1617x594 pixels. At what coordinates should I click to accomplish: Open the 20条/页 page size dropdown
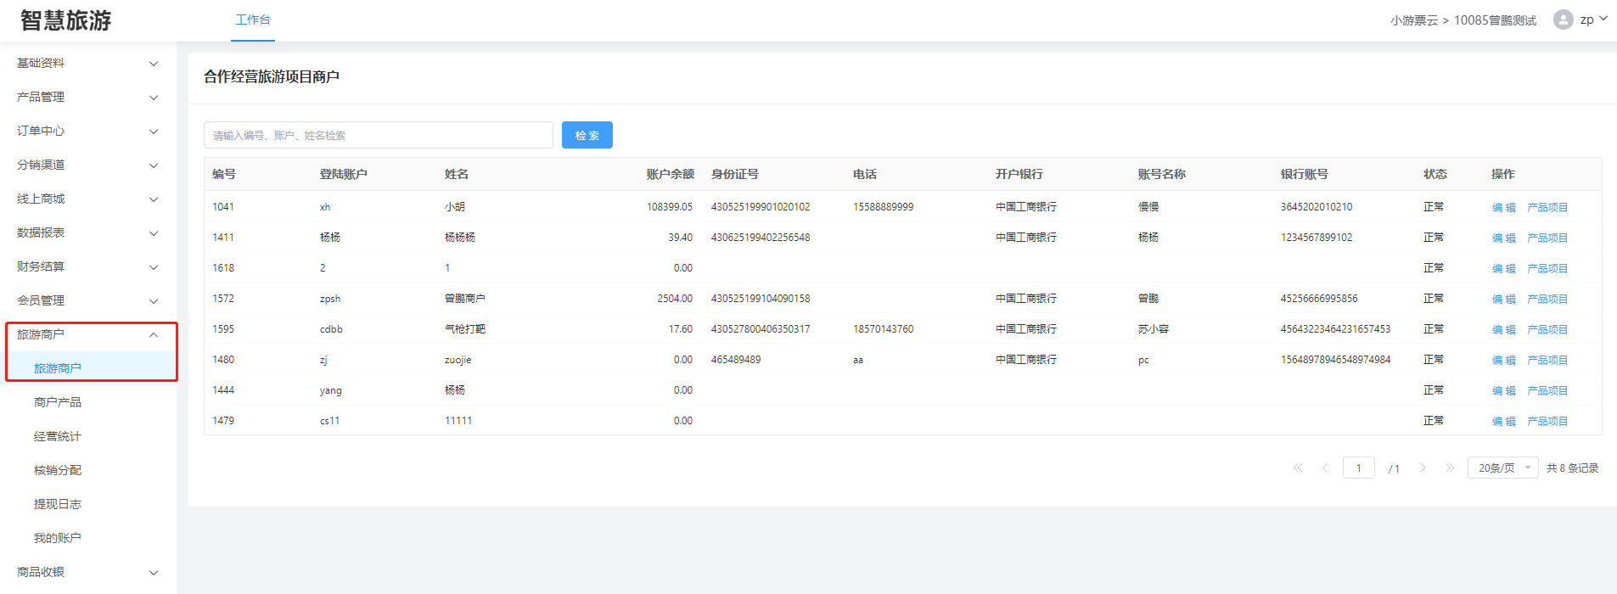(x=1502, y=468)
